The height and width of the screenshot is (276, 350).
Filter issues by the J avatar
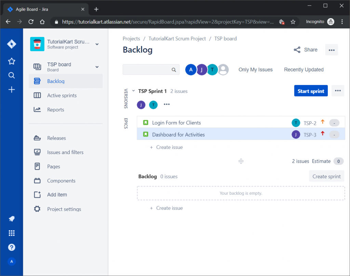(x=202, y=69)
